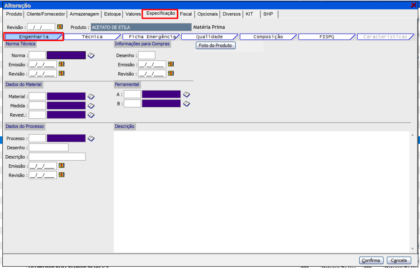Screen dimensions: 420x268
Task: Go to the FISPQ sub-tab
Action: [x=326, y=37]
